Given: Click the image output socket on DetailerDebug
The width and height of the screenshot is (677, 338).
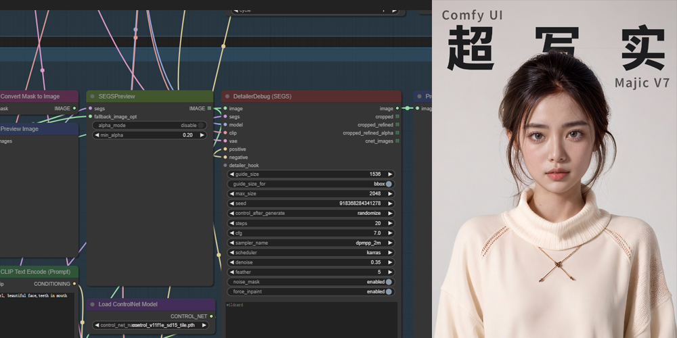Looking at the screenshot, I should (x=397, y=109).
